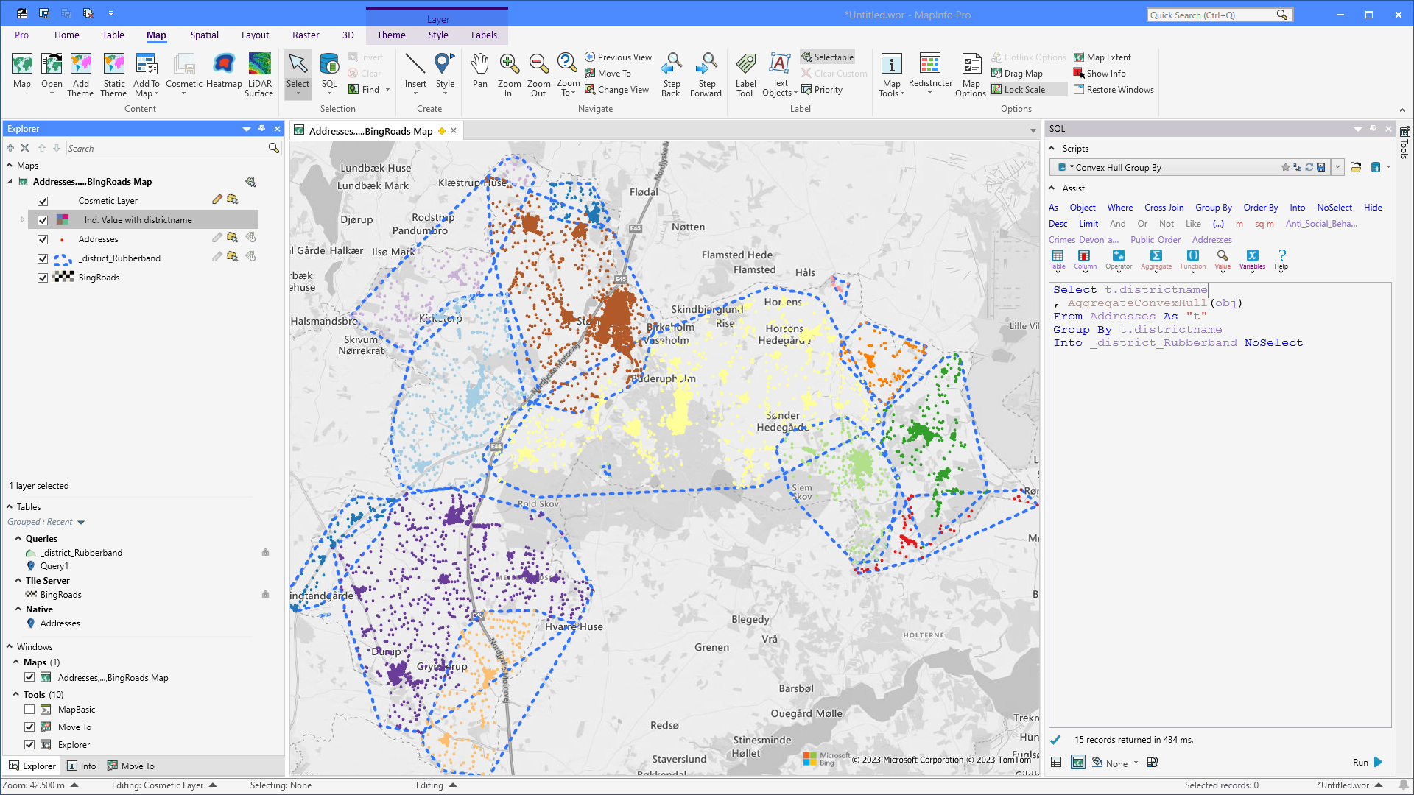Viewport: 1414px width, 795px height.
Task: Uncheck the BingRoads layer visibility checkbox
Action: pos(43,278)
